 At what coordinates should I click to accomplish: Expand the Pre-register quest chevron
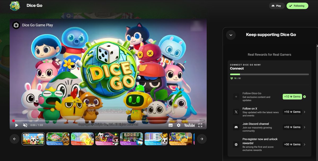coord(304,144)
